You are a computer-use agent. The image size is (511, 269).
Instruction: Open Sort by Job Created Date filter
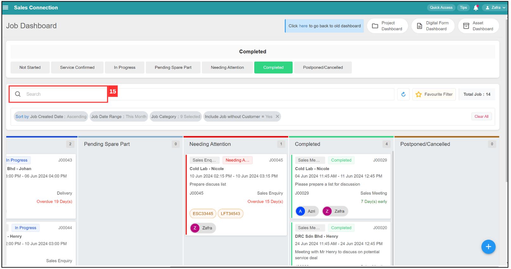click(x=51, y=117)
